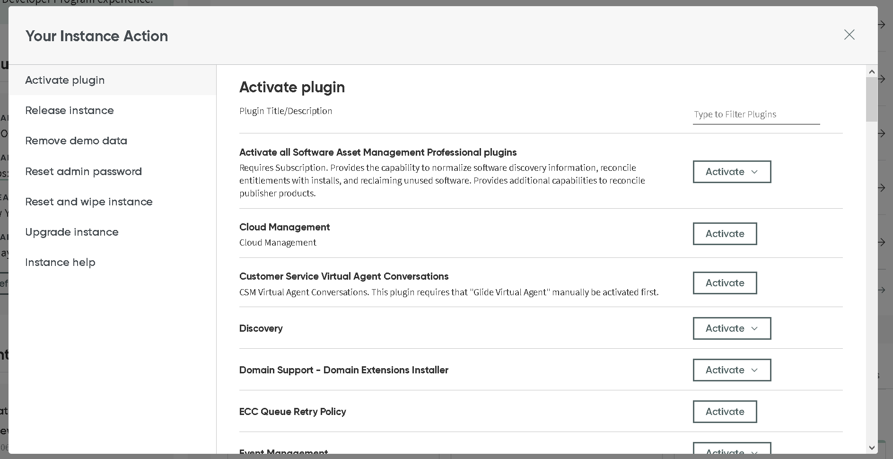Choose Remove demo data from the sidebar

76,141
